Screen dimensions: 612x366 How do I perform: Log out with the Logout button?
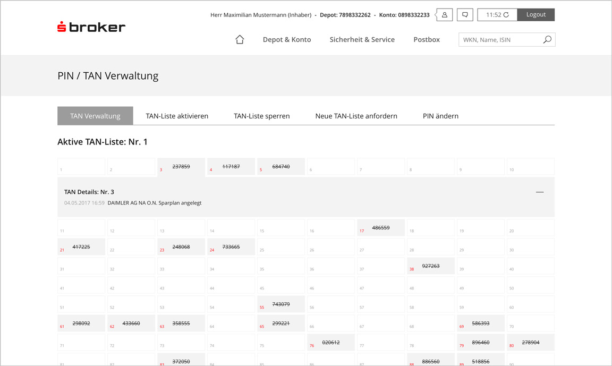536,15
